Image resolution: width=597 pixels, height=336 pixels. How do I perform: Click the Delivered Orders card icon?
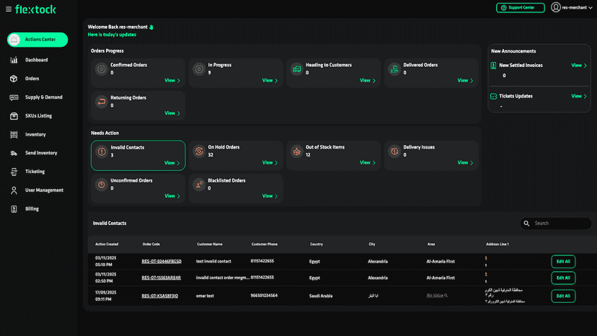(x=394, y=69)
